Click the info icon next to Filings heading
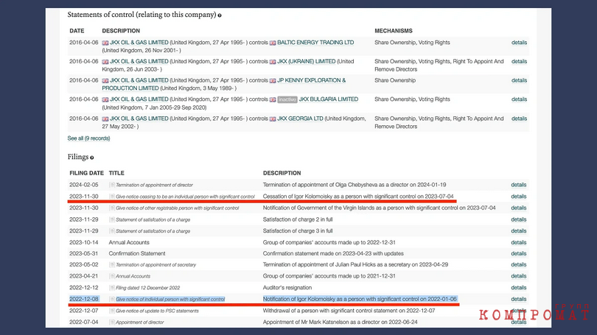The height and width of the screenshot is (335, 597). click(x=91, y=158)
